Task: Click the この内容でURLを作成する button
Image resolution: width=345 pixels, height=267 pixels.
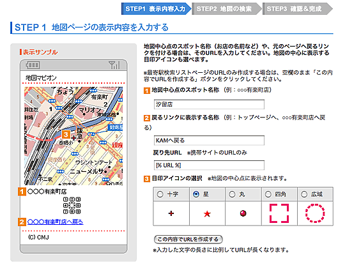Action: 188,240
